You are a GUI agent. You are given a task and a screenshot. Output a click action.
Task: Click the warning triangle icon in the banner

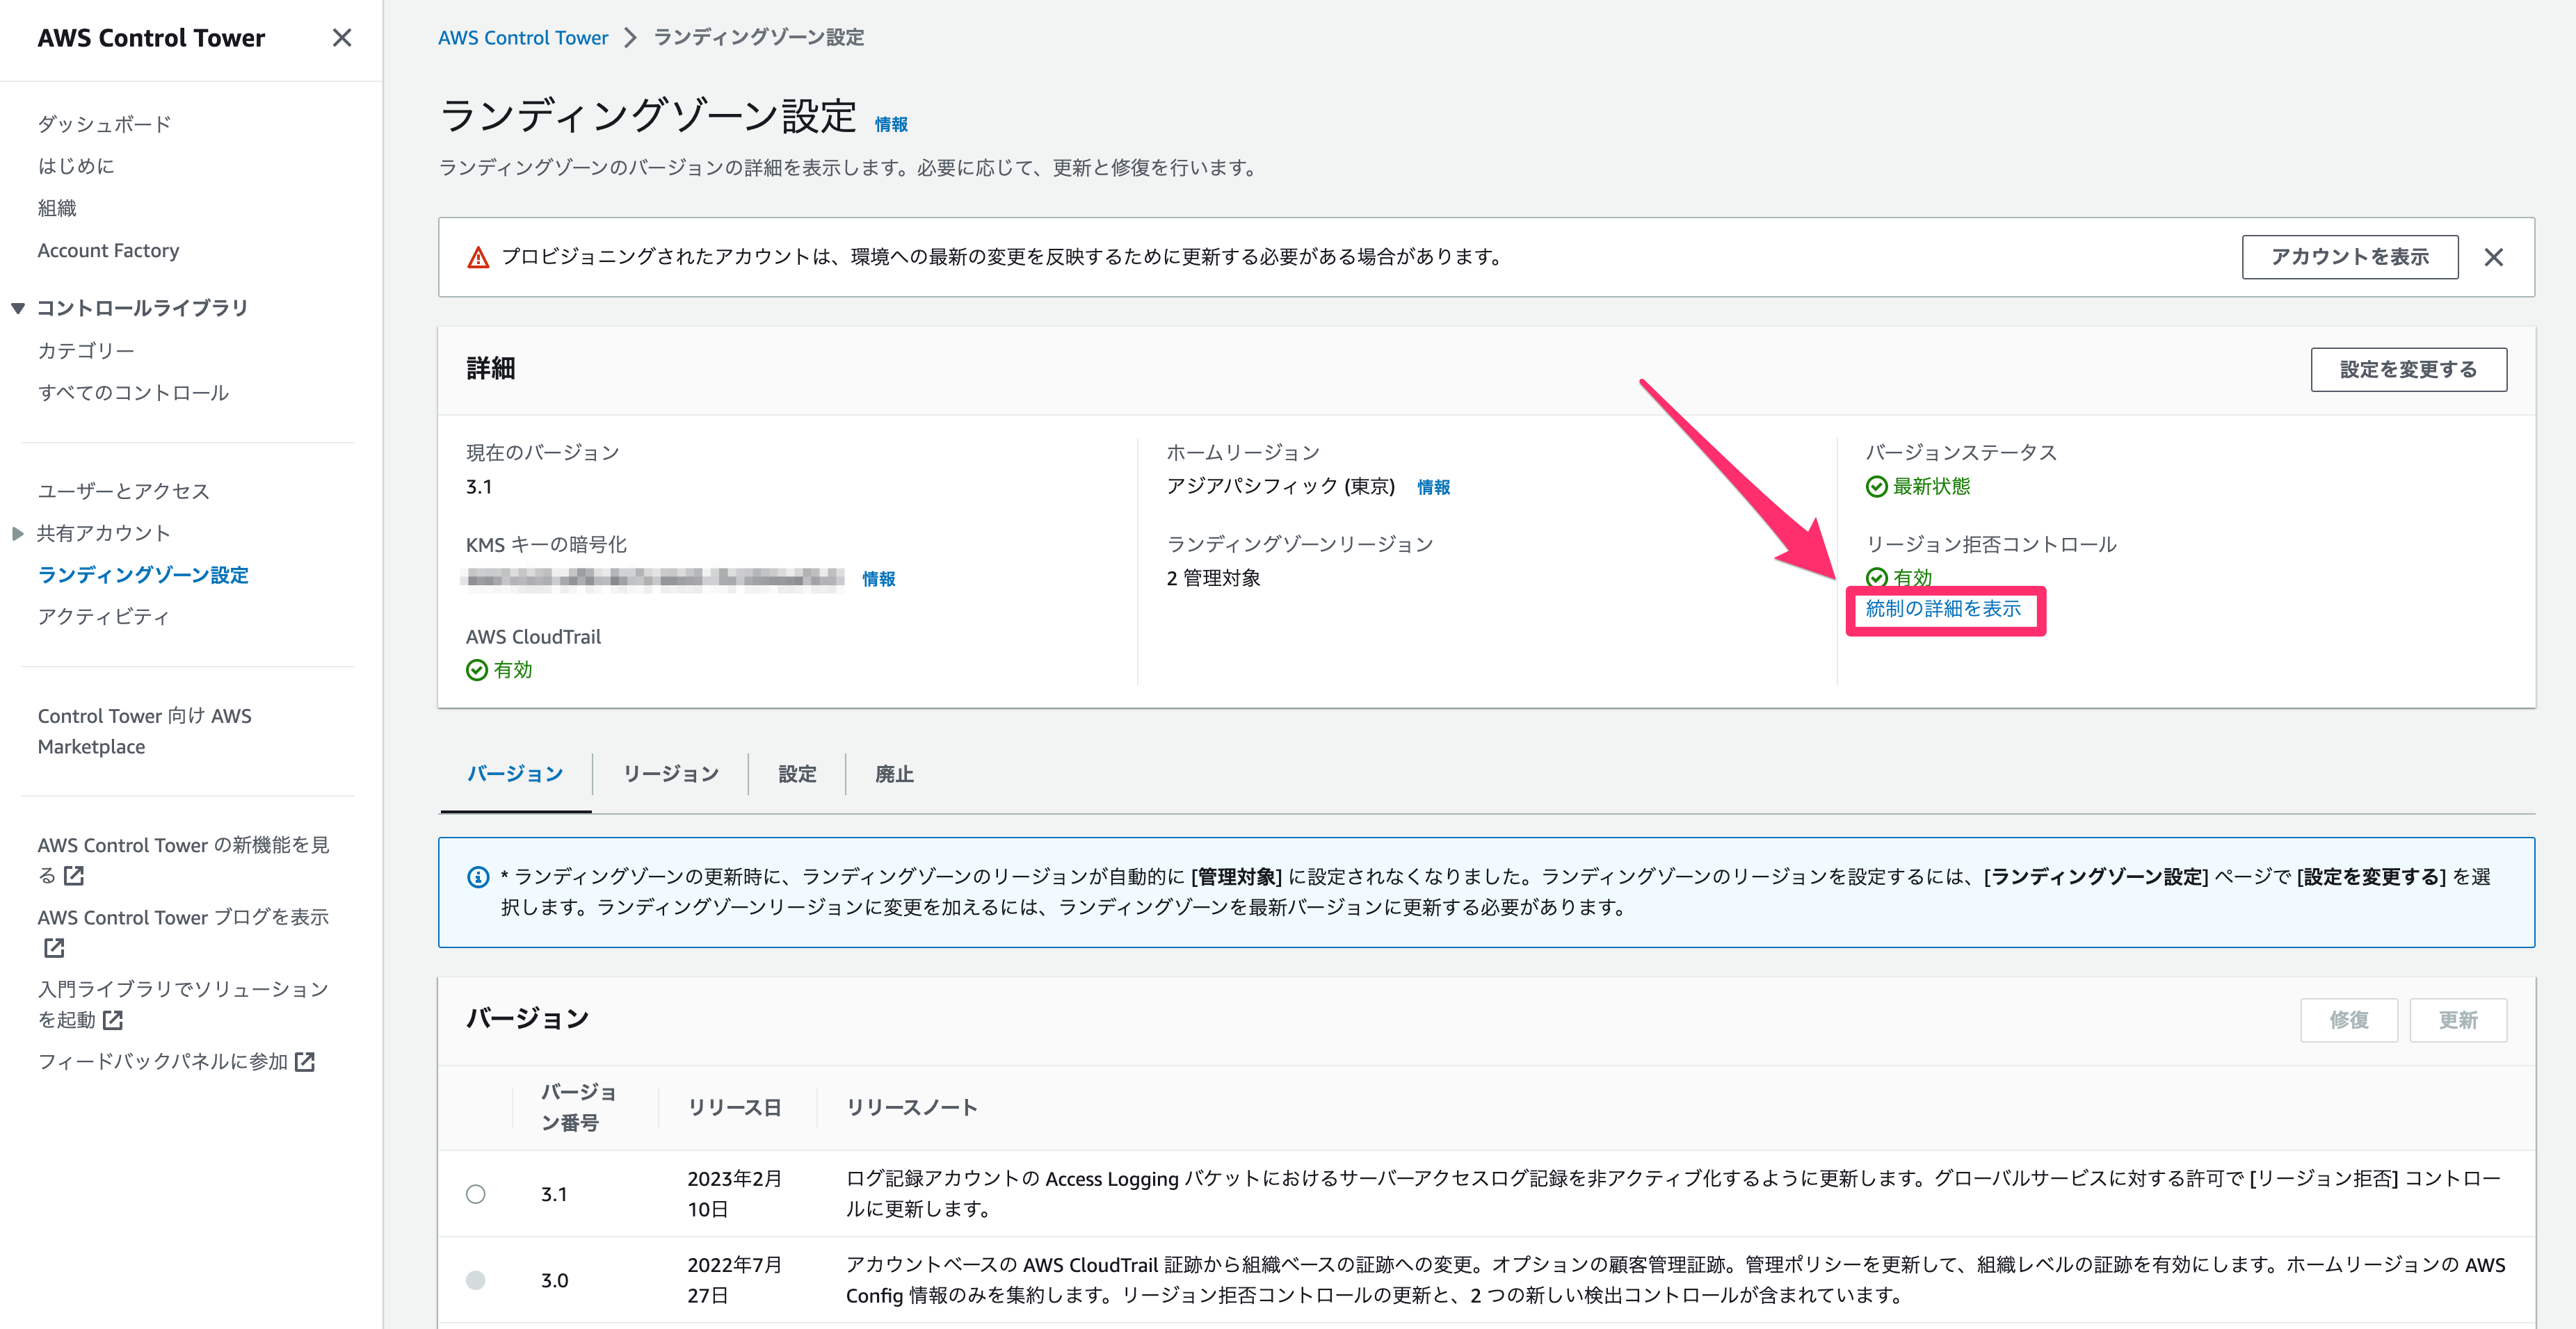(x=479, y=258)
